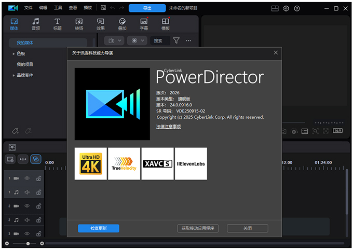Toggle visibility eye on video track 1
Viewport: 353px width, 249px height.
point(28,178)
